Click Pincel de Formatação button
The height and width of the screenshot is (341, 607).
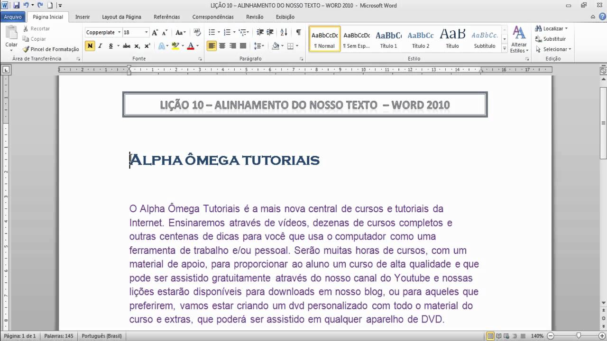point(51,49)
